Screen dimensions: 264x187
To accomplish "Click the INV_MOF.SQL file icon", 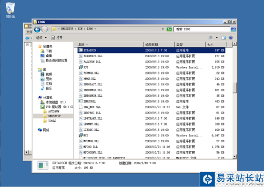I will (x=81, y=107).
